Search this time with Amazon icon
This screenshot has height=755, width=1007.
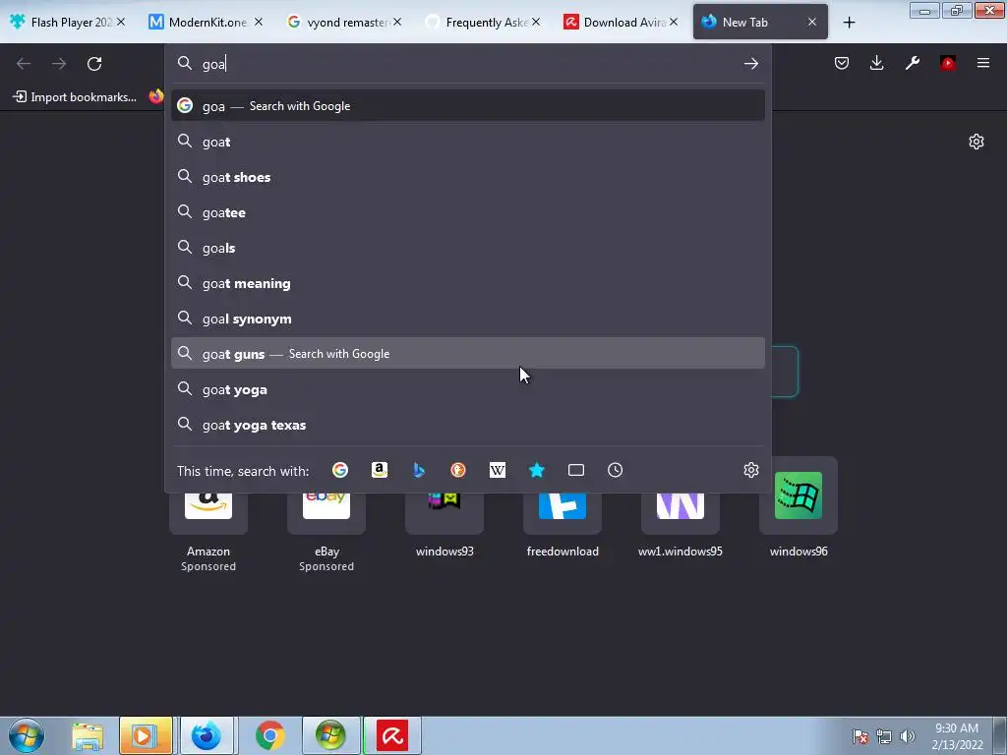pos(380,470)
